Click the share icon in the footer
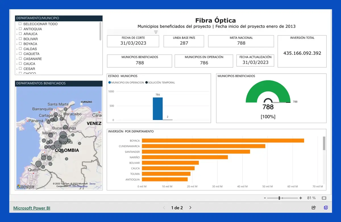 314,208
